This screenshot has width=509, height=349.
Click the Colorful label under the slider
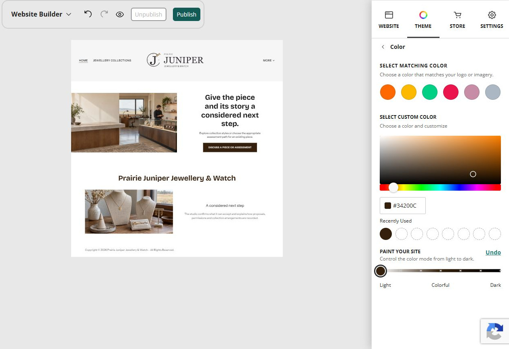(x=440, y=285)
